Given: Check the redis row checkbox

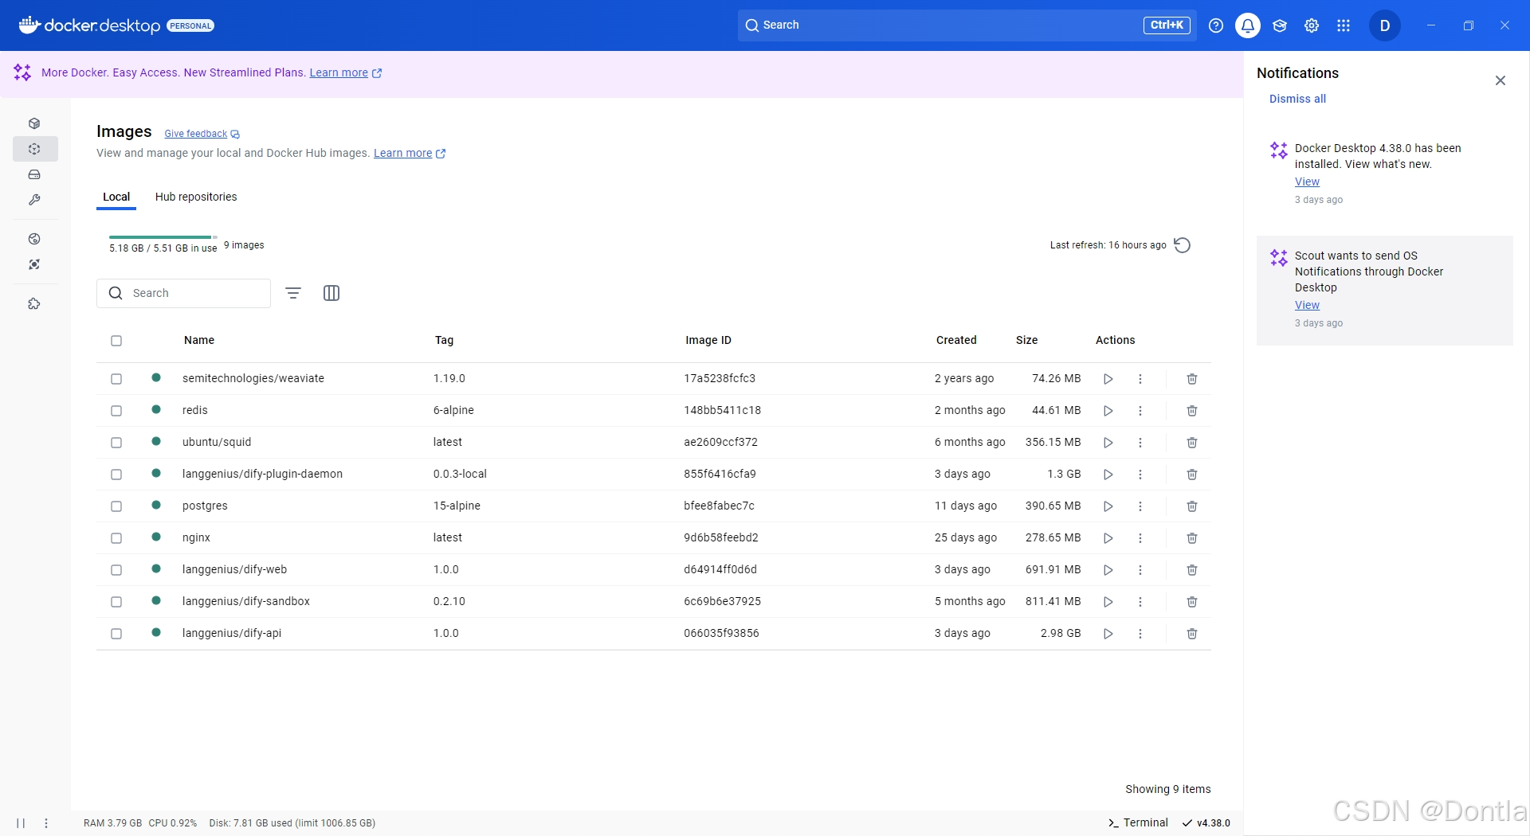Looking at the screenshot, I should click(x=116, y=411).
